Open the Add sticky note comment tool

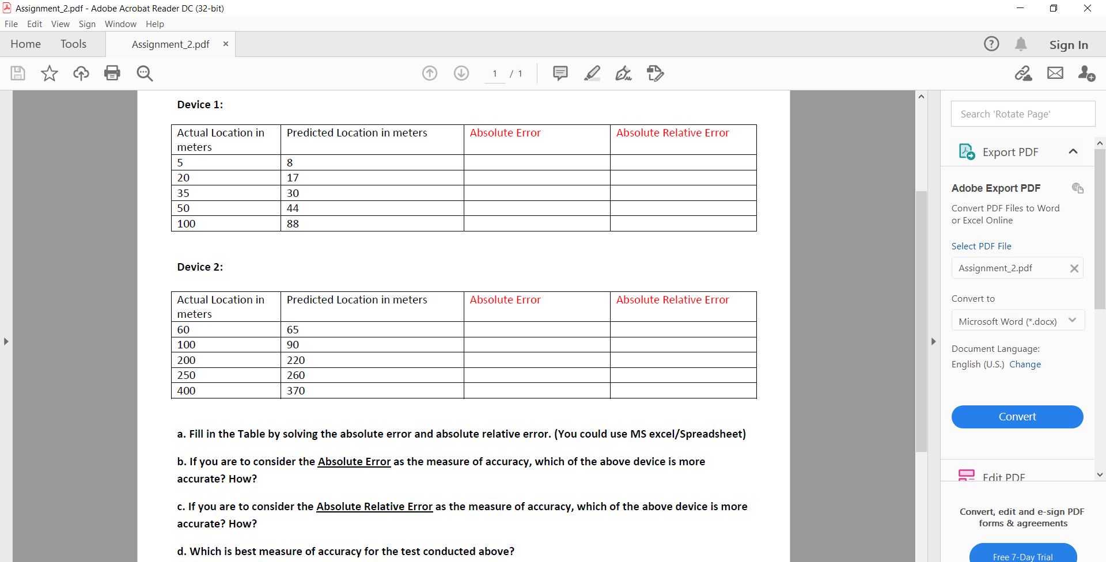point(560,73)
